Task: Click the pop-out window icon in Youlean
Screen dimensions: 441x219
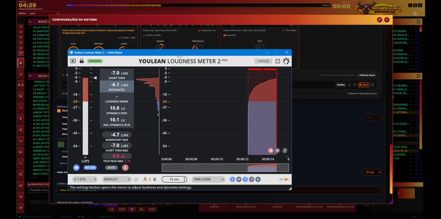Action: pos(278,61)
